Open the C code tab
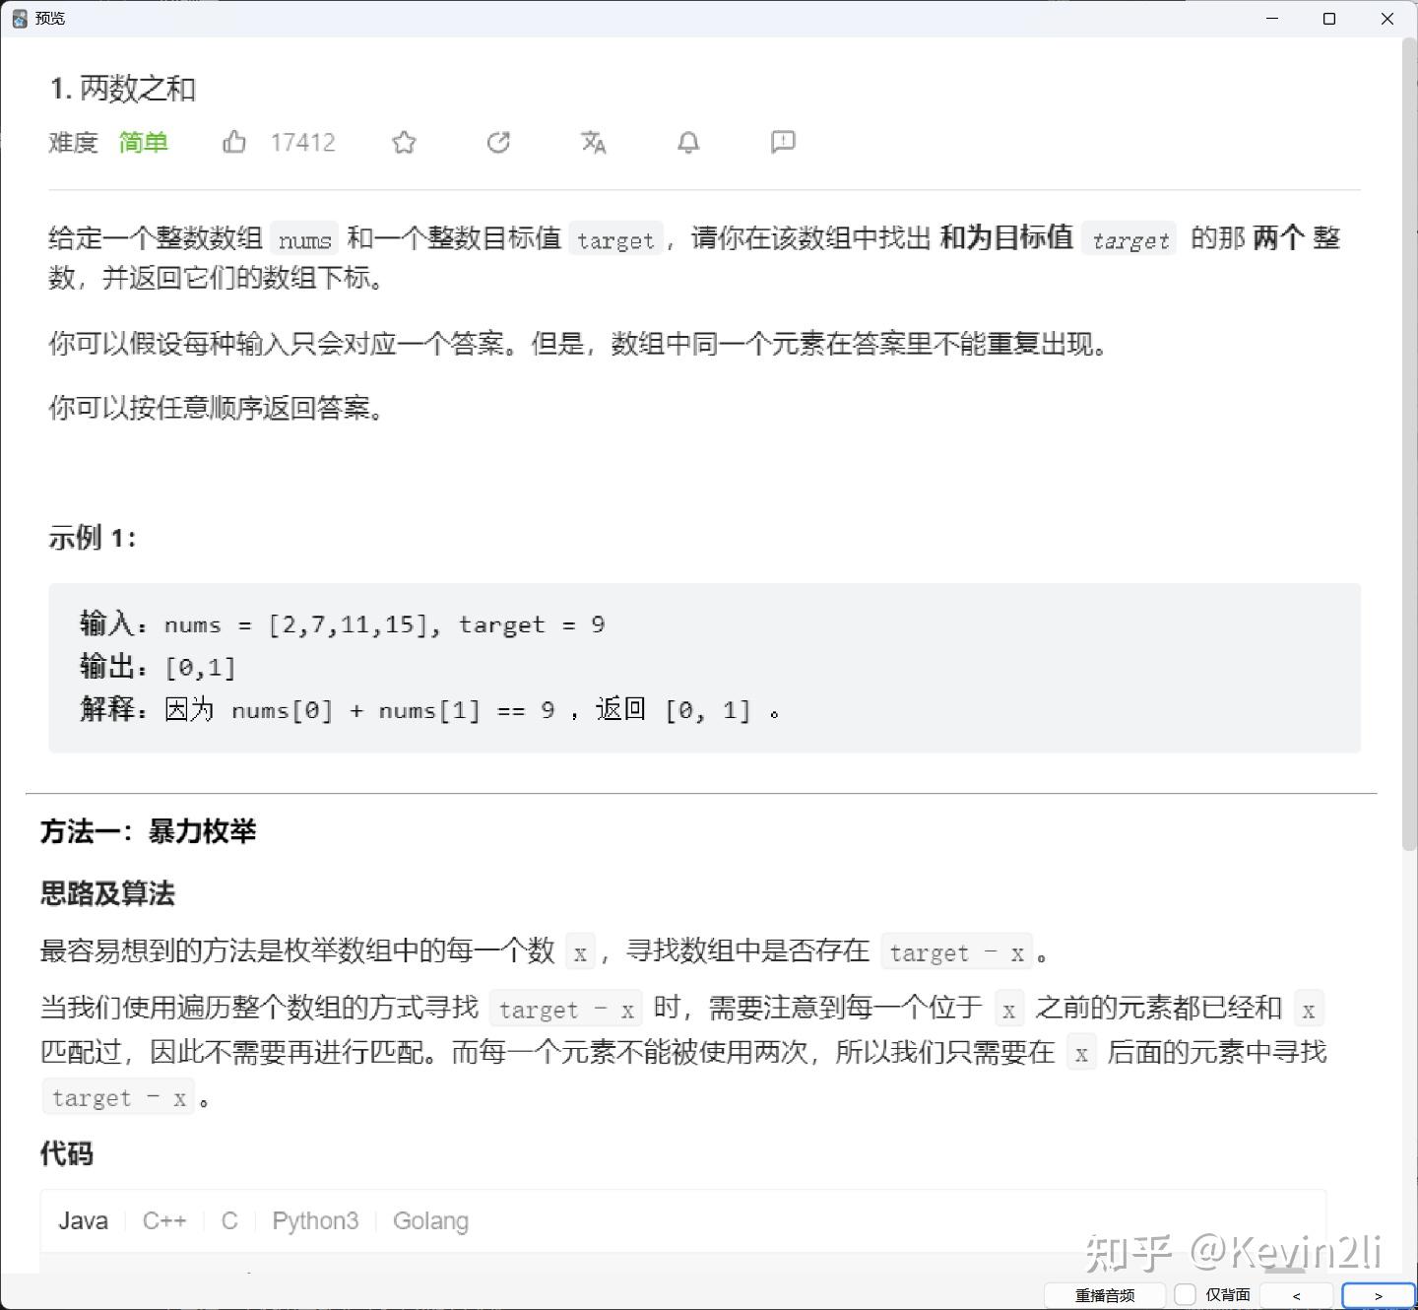Viewport: 1418px width, 1310px height. pyautogui.click(x=228, y=1220)
